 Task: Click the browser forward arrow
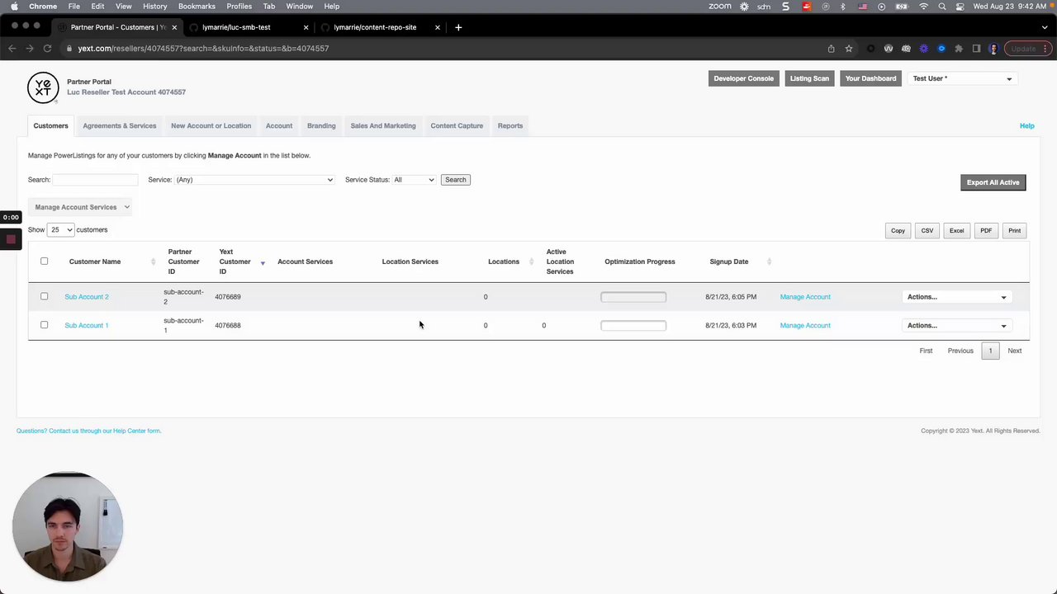30,49
